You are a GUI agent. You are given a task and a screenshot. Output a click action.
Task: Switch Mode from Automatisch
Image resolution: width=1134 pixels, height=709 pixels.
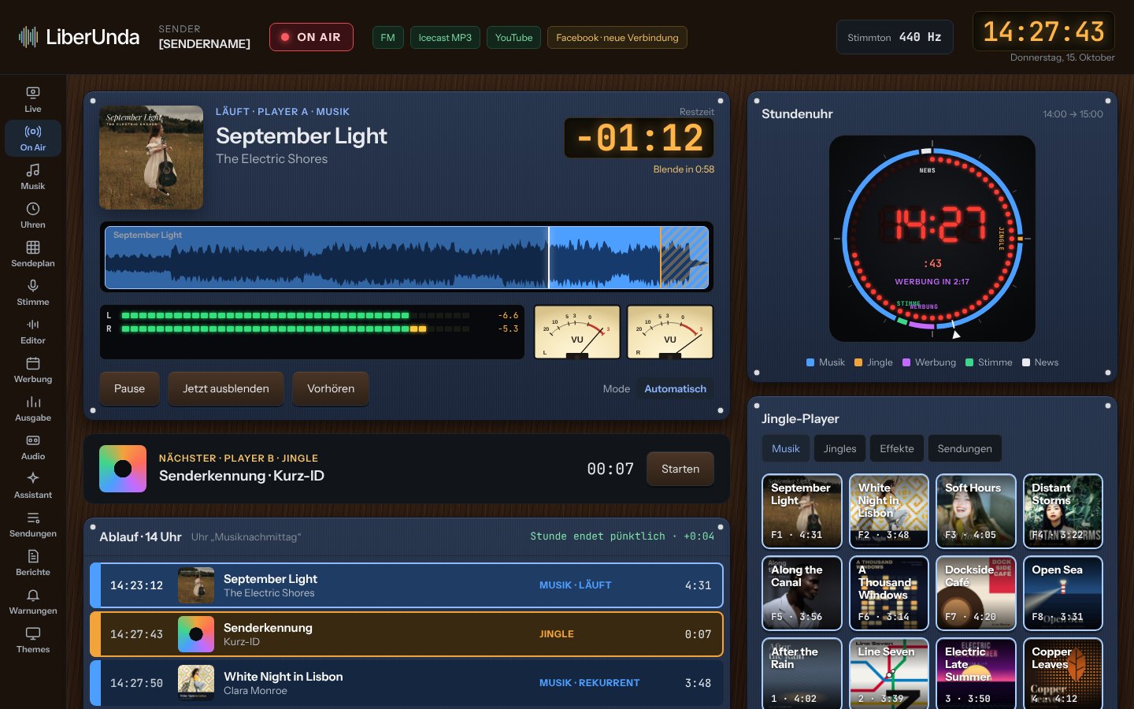[676, 388]
